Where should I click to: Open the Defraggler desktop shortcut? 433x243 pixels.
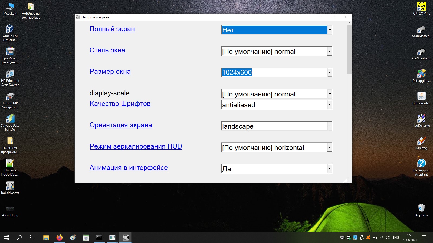(421, 74)
